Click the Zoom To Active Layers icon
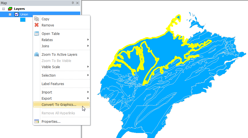This screenshot has width=248, height=138. tap(37, 54)
